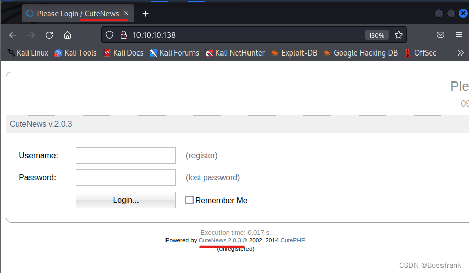The width and height of the screenshot is (469, 273).
Task: Open the CuteNews 2.0.3 footer link
Action: click(x=220, y=240)
